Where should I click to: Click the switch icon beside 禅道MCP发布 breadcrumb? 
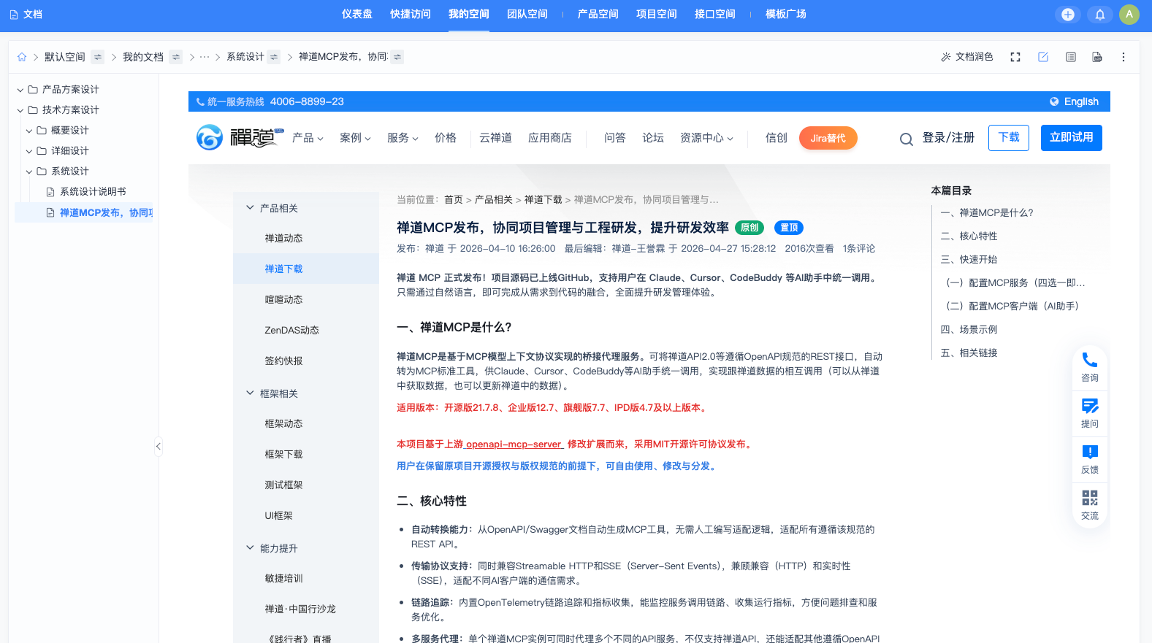click(x=397, y=57)
